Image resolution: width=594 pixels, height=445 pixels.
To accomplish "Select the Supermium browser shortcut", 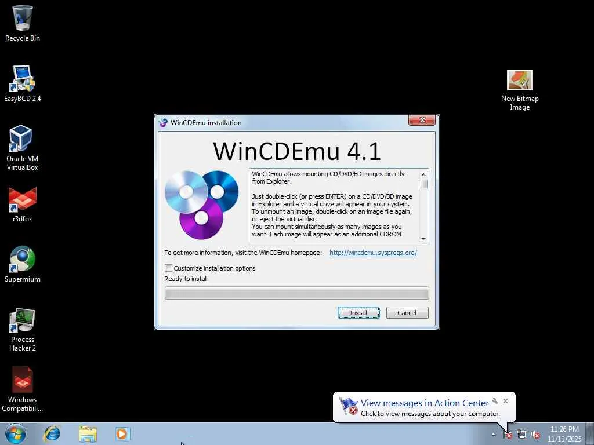I will click(x=23, y=264).
